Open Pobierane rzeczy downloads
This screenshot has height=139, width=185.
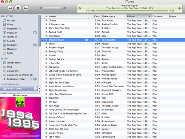16,79
